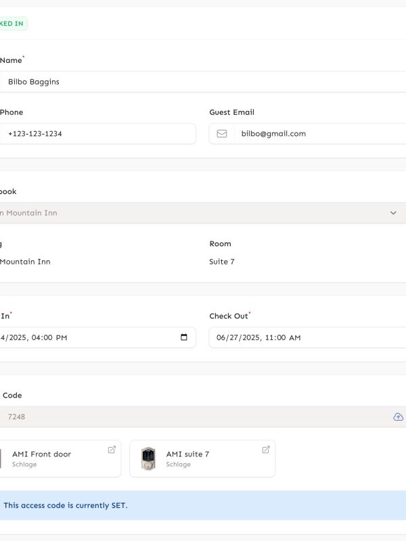Screen dimensions: 406x541
Task: Click the access code currently SET banner
Action: click(203, 505)
